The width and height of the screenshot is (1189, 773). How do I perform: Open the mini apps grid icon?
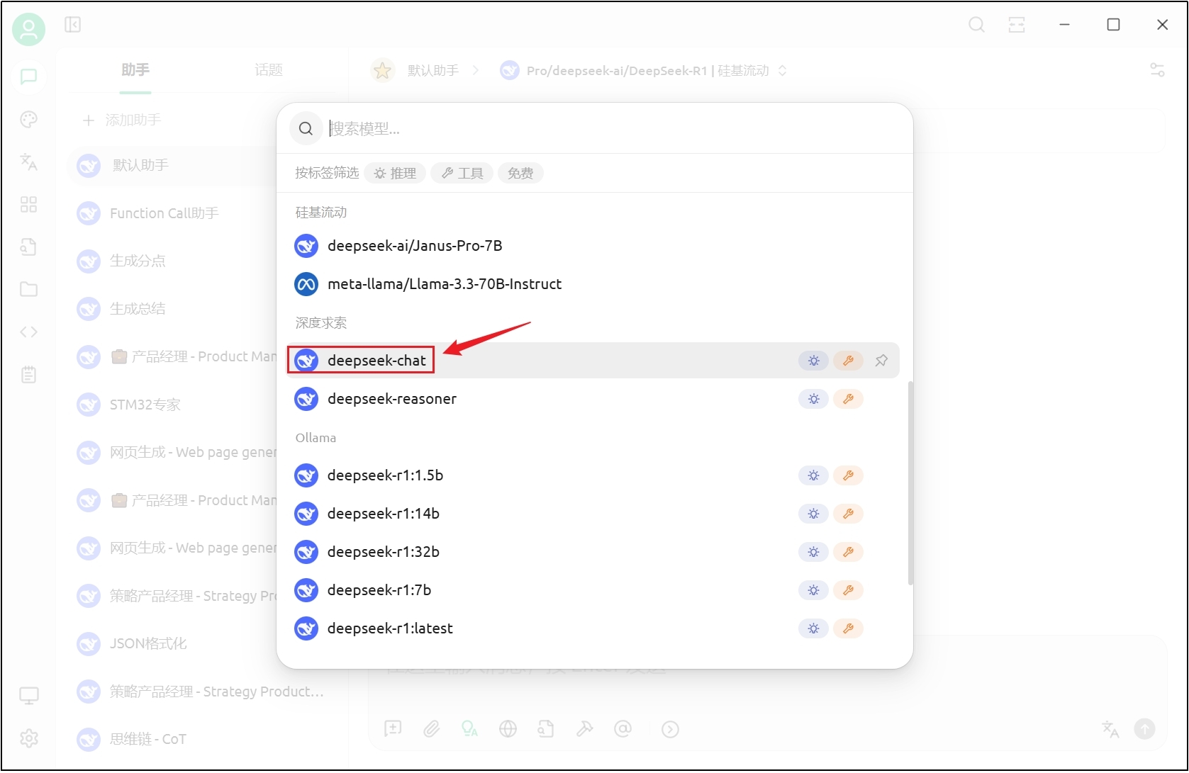[x=28, y=205]
